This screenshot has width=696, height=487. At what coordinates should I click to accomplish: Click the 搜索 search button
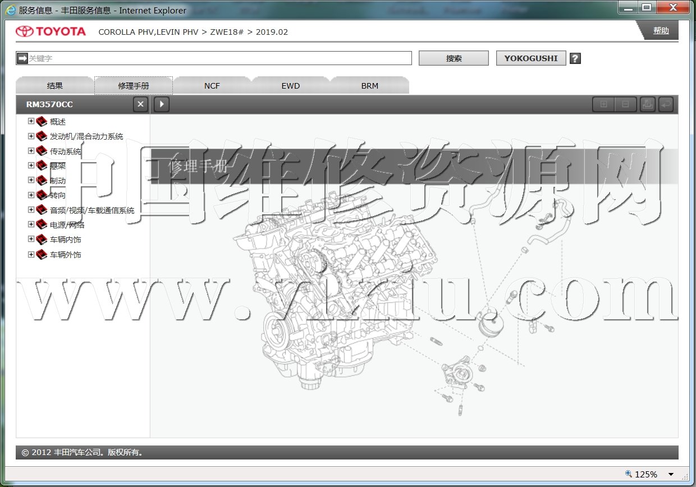tap(454, 58)
